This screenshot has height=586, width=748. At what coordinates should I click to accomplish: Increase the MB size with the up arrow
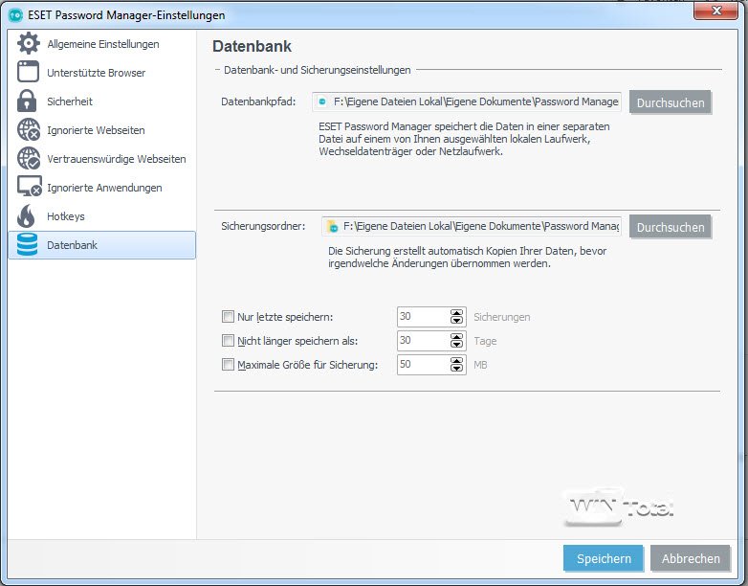456,361
